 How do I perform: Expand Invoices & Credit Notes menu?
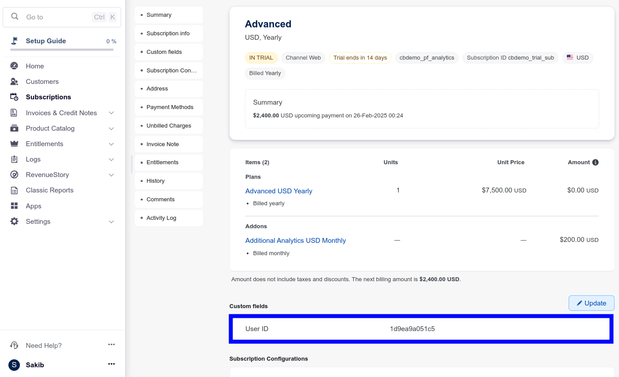pyautogui.click(x=111, y=113)
